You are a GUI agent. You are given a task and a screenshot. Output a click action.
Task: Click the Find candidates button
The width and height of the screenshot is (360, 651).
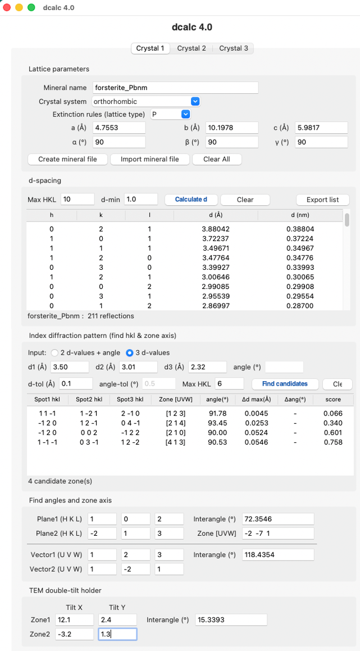click(285, 383)
